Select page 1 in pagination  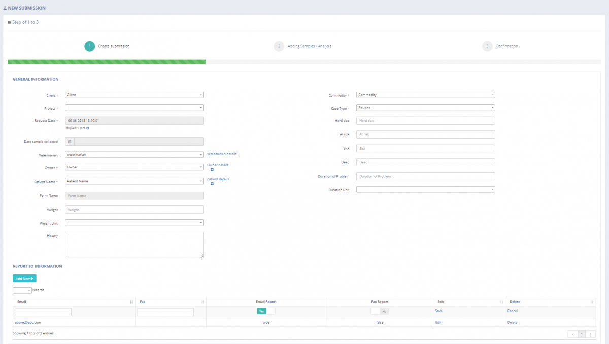pos(582,334)
